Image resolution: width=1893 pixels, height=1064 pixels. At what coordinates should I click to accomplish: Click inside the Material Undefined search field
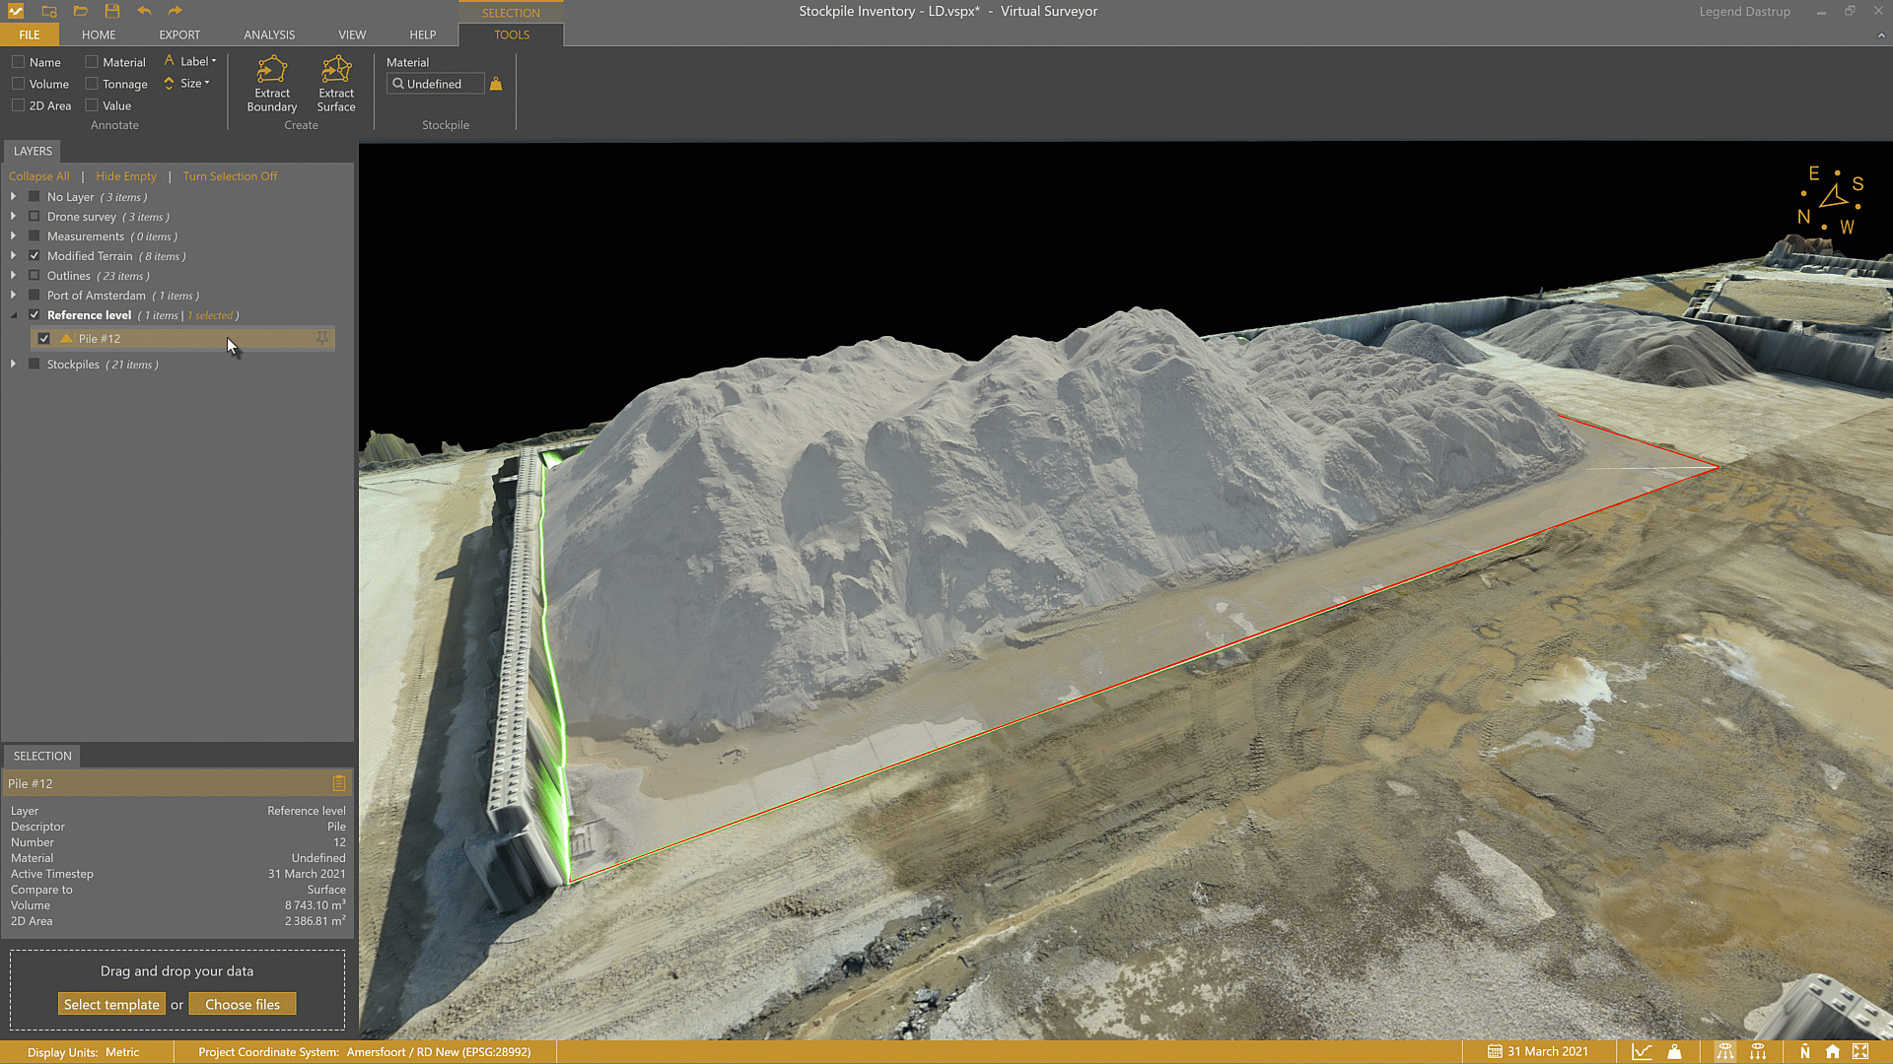pos(435,84)
